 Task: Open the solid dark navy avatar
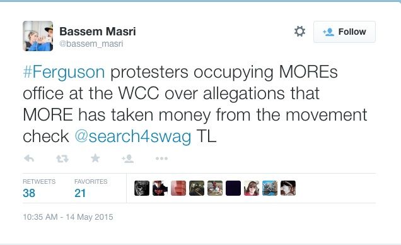(233, 188)
